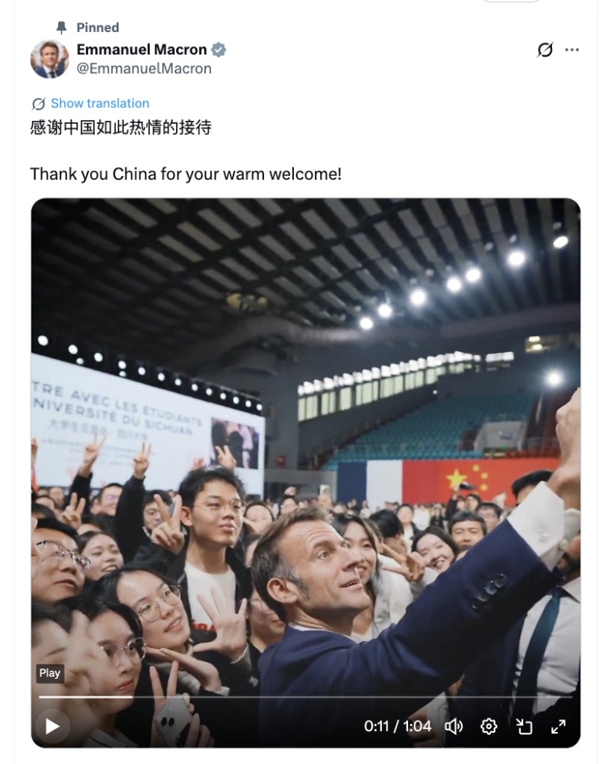The image size is (611, 764).
Task: Click the 0:11 / 1:04 time display
Action: click(398, 727)
